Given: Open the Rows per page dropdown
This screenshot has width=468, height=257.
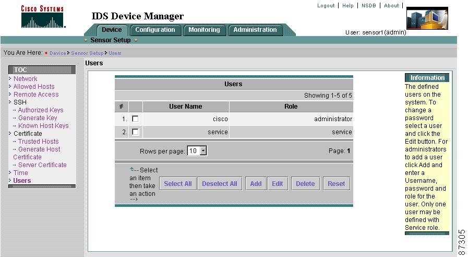Looking at the screenshot, I should tap(197, 151).
